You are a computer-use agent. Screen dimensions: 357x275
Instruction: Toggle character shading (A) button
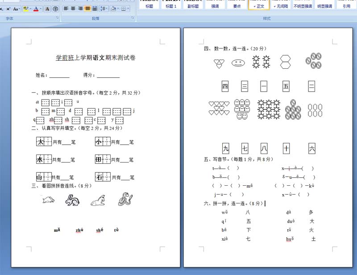click(47, 9)
